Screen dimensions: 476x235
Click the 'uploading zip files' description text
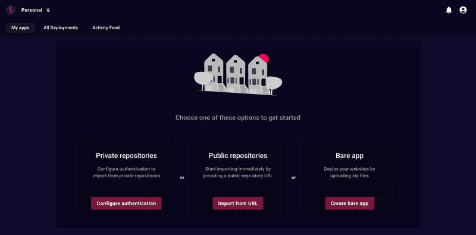(349, 176)
